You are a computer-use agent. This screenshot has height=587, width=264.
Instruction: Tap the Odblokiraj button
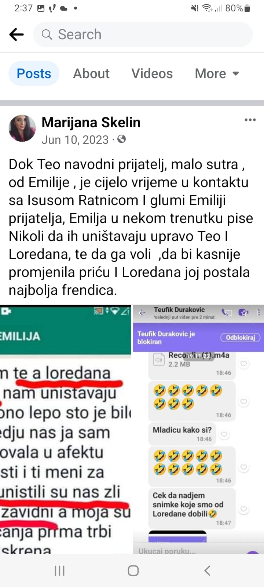[240, 338]
